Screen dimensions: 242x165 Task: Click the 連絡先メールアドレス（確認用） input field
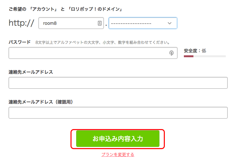point(118,113)
